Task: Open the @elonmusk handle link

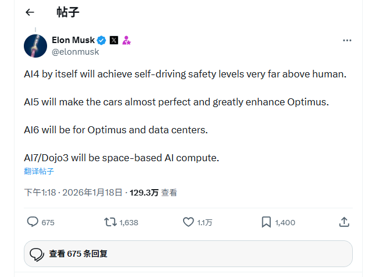Action: (76, 51)
